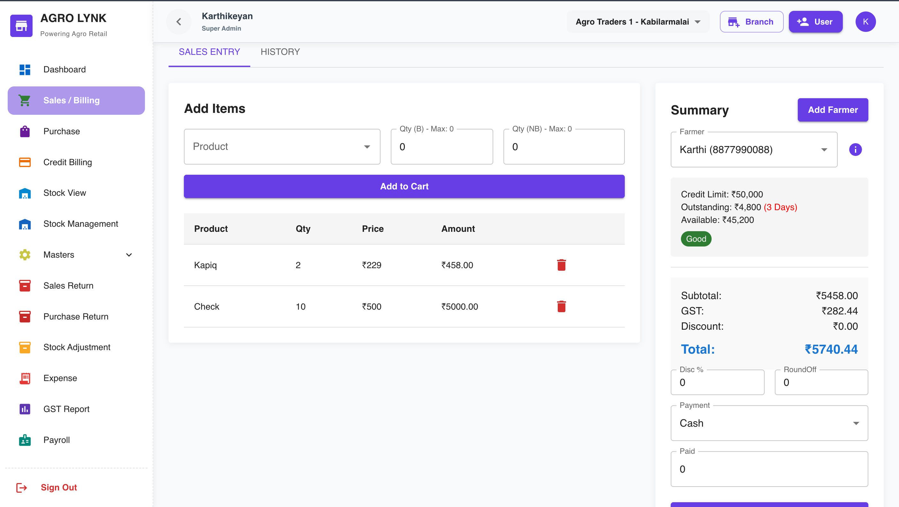Viewport: 899px width, 507px height.
Task: Click the Add to Cart button
Action: [404, 187]
